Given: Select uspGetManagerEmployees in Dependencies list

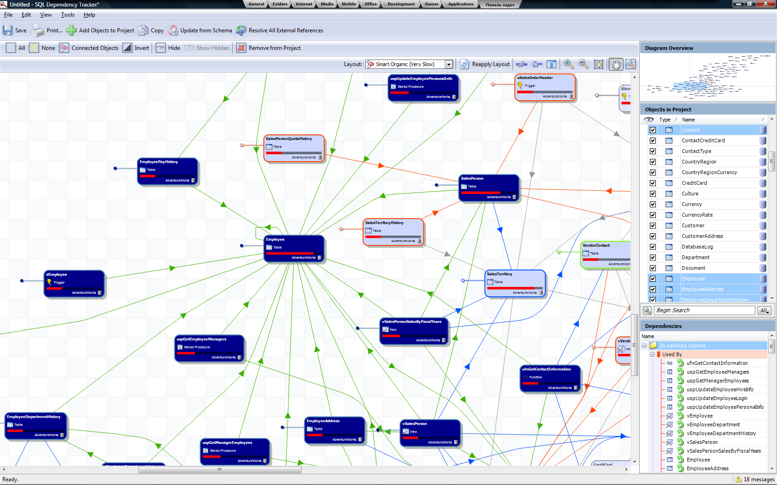Looking at the screenshot, I should tap(717, 381).
